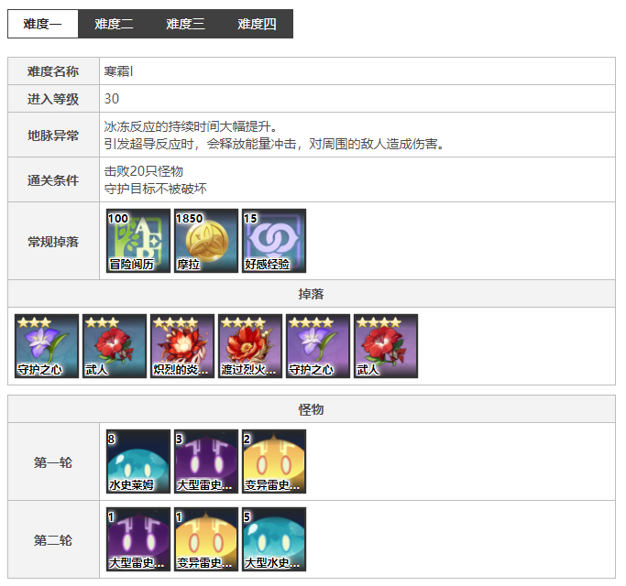Open the 难度四 tab
The height and width of the screenshot is (586, 626).
pos(257,24)
